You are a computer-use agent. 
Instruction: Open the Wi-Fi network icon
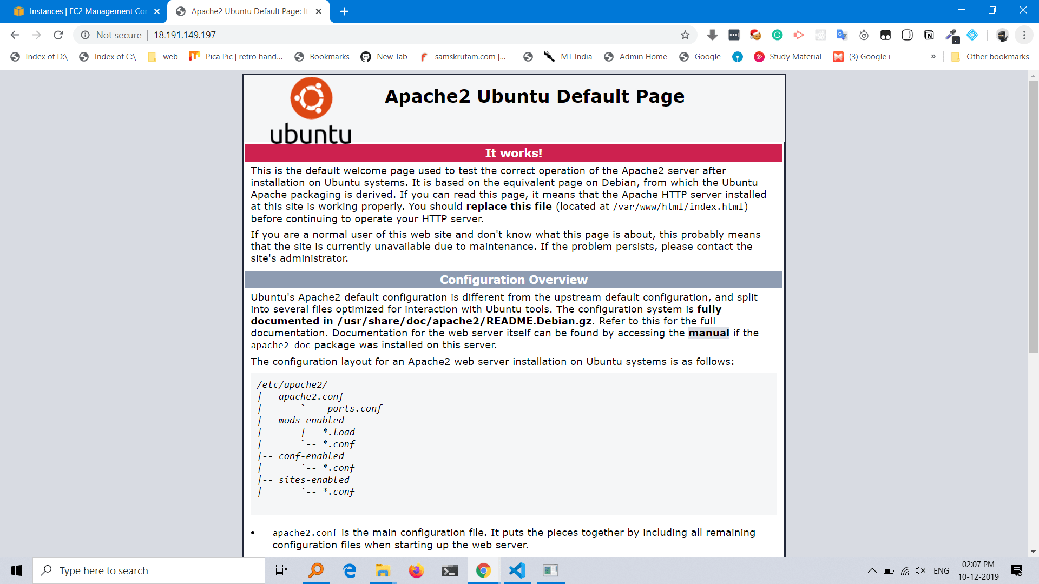[905, 570]
